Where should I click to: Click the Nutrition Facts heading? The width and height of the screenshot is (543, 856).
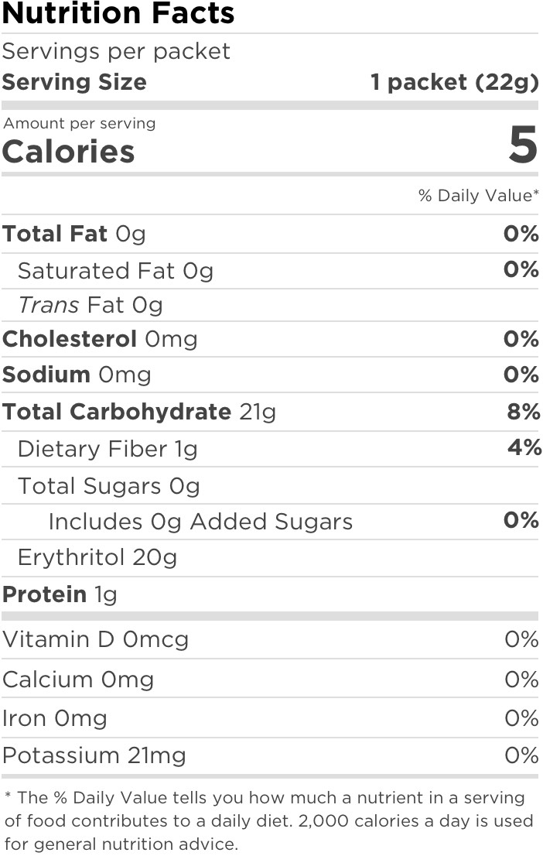click(x=118, y=14)
